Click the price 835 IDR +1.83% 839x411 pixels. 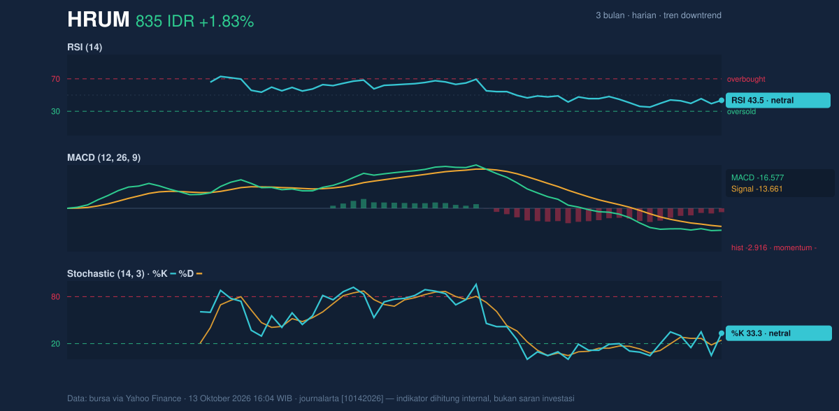click(x=194, y=22)
